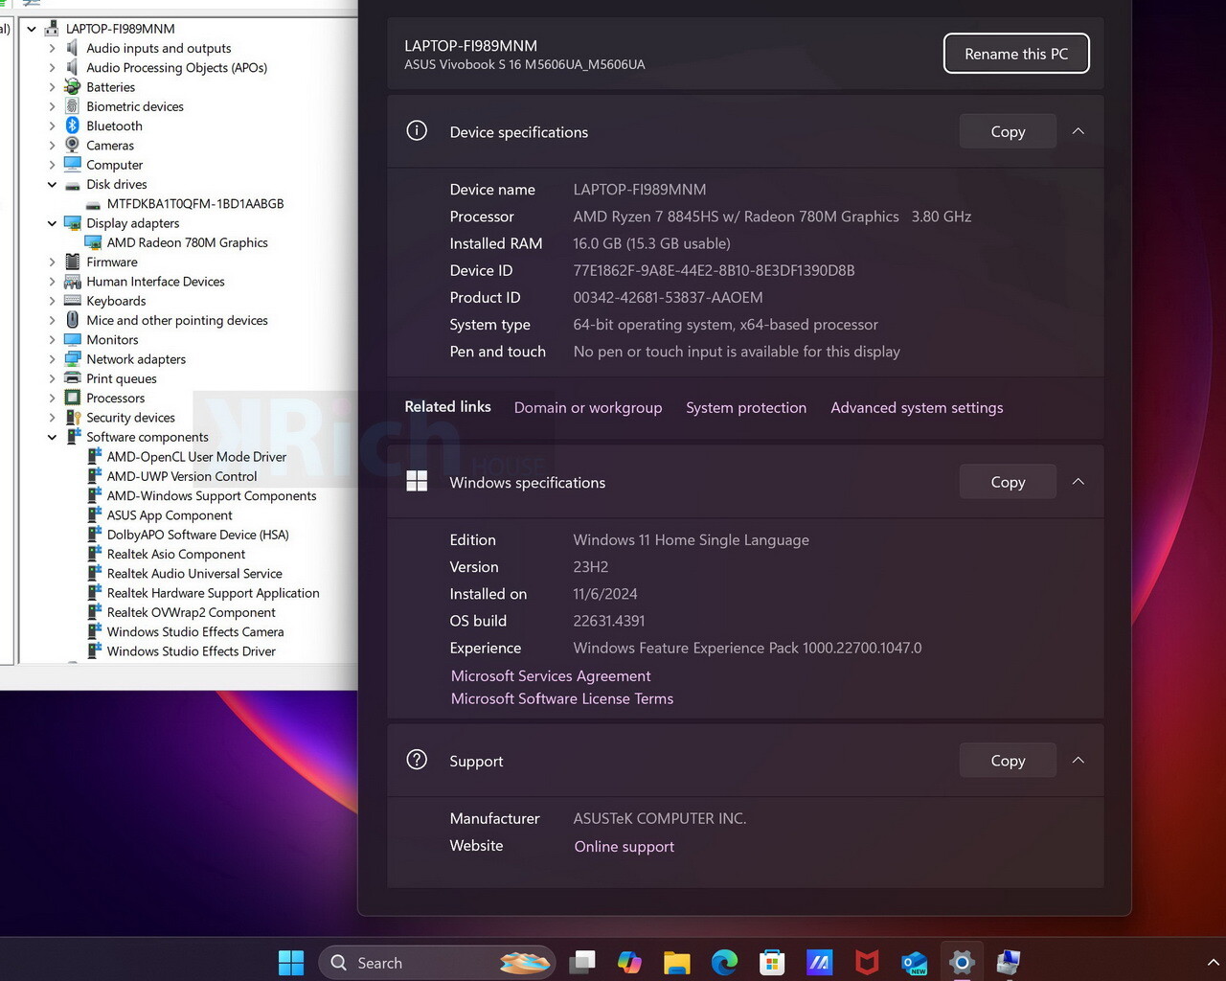Screen dimensions: 1226x981
Task: Select AMD-OpenCL User Mode Driver
Action: pyautogui.click(x=196, y=457)
